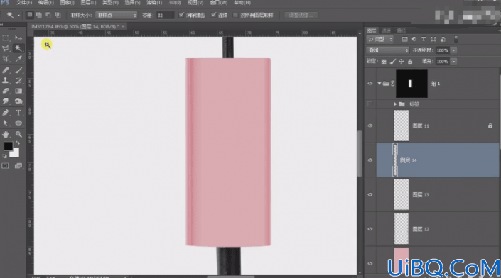Click the lock all layer button
Viewport: 501px width, 278px height.
coord(410,61)
